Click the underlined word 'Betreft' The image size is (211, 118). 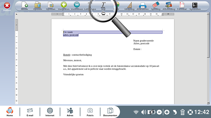click(67, 55)
